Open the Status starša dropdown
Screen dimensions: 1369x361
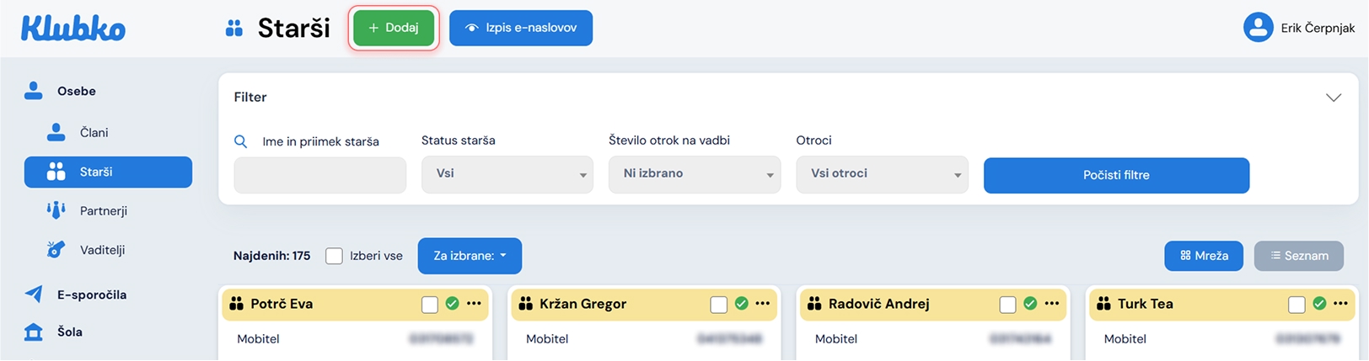(x=507, y=174)
